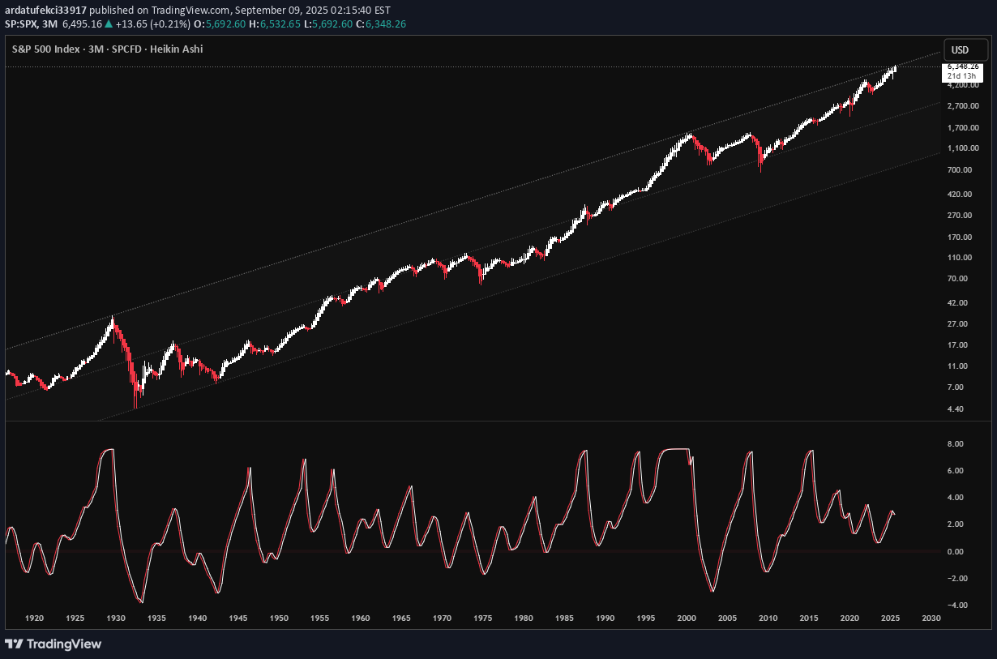Click the 42.00 price axis label
Viewport: 997px width, 659px height.
click(x=960, y=303)
